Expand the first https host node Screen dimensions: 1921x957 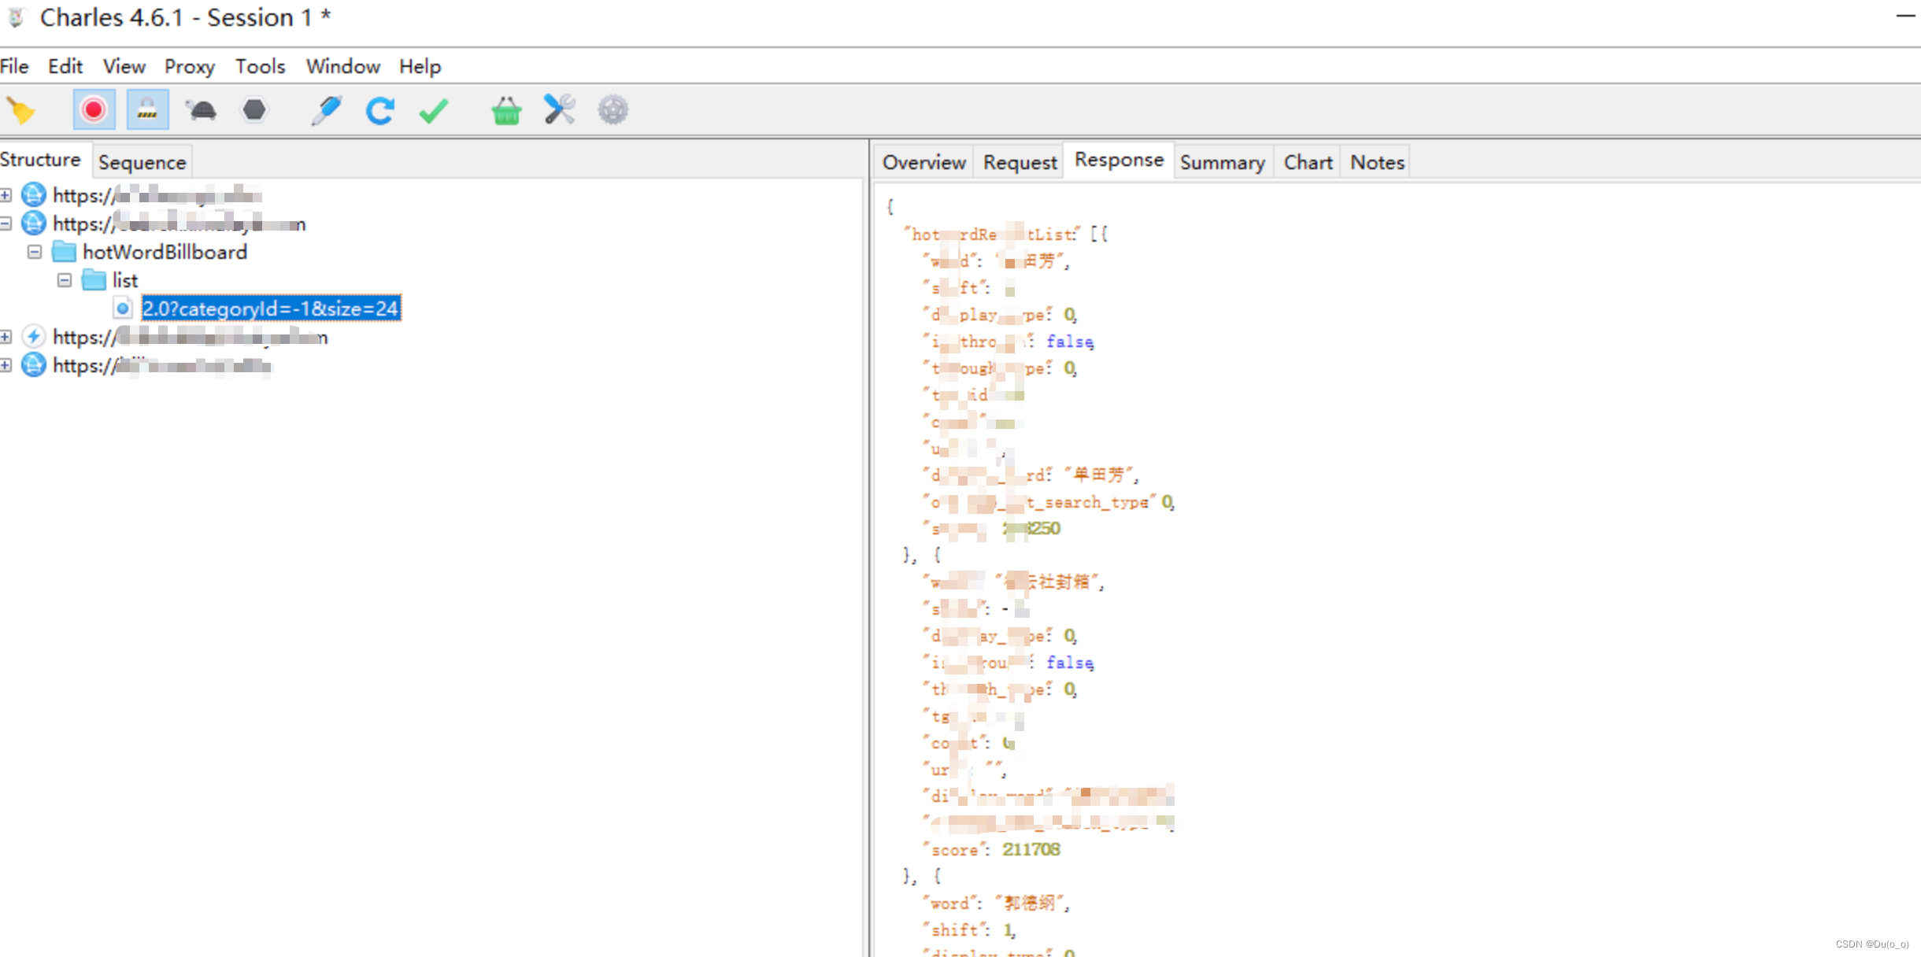coord(6,195)
